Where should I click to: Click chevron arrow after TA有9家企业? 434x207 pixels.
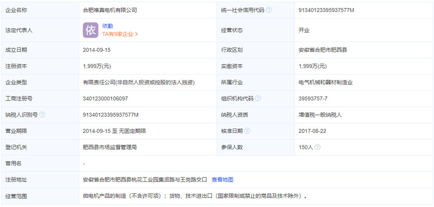136,34
